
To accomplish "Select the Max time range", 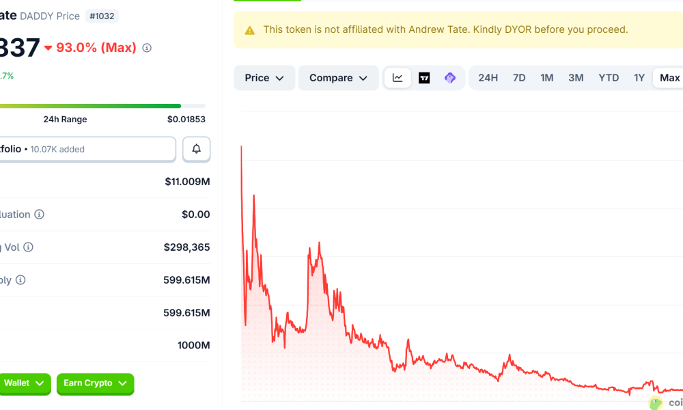I will pos(669,78).
